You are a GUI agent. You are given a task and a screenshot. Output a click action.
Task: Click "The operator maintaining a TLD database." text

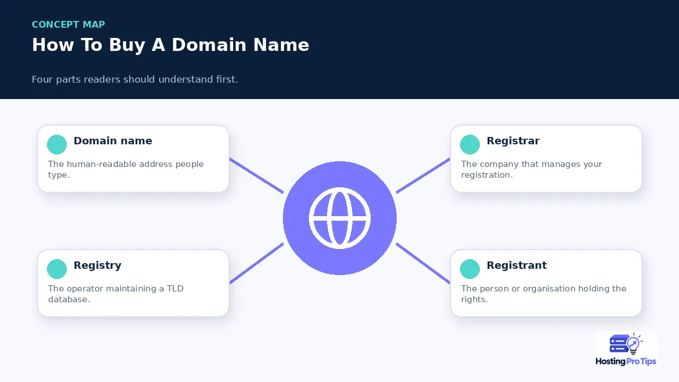116,294
